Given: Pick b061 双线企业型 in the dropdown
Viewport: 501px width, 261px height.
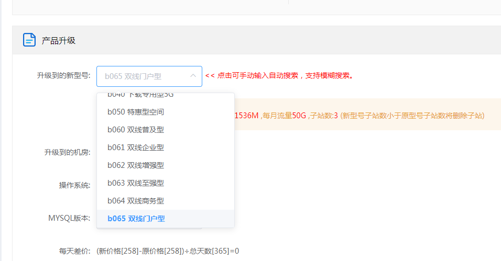Looking at the screenshot, I should (x=136, y=147).
